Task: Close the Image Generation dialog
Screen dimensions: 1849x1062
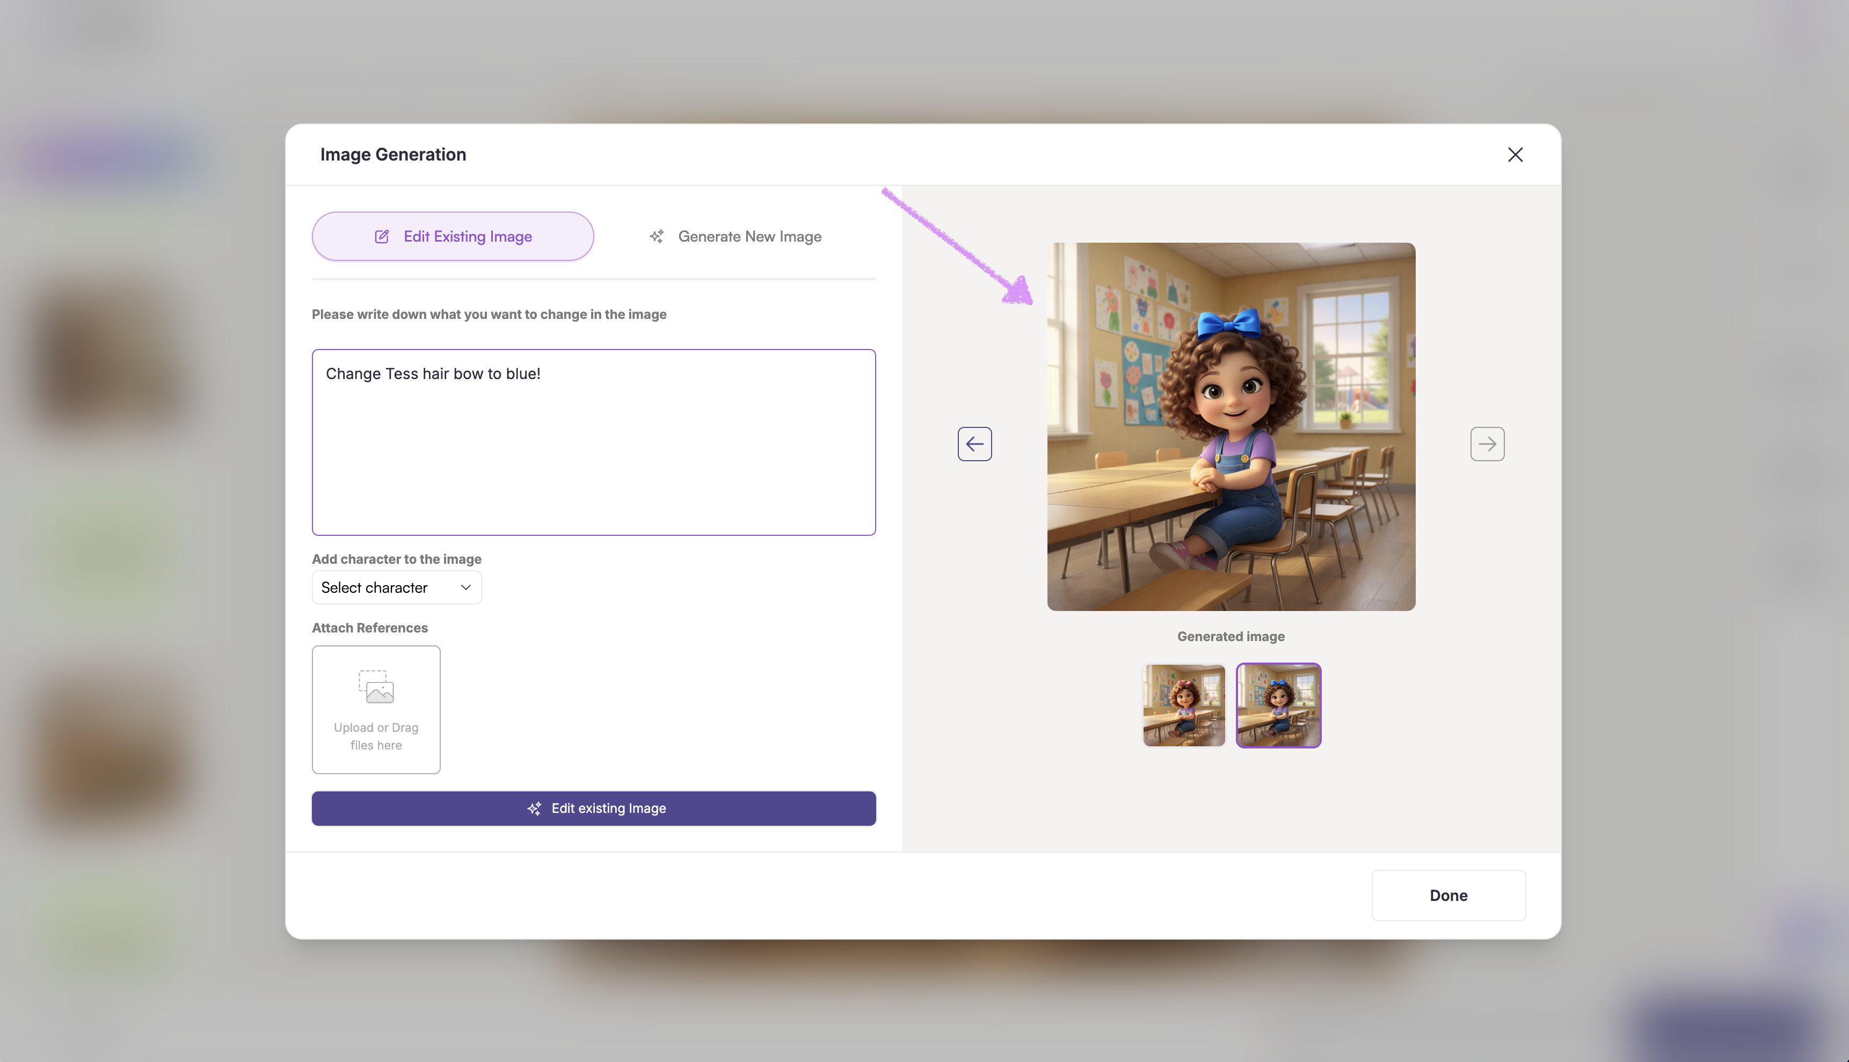Action: [1515, 155]
